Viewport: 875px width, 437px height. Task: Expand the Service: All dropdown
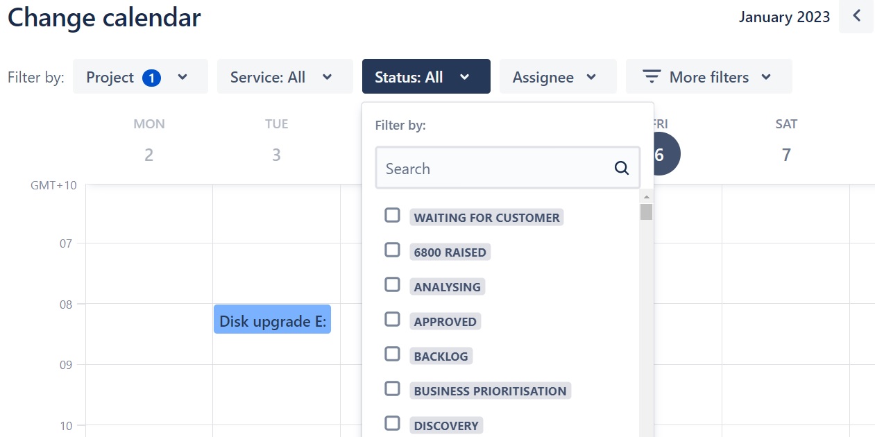[x=285, y=76]
